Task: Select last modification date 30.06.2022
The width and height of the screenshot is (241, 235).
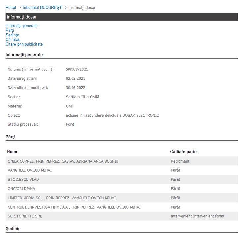Action: click(x=75, y=88)
